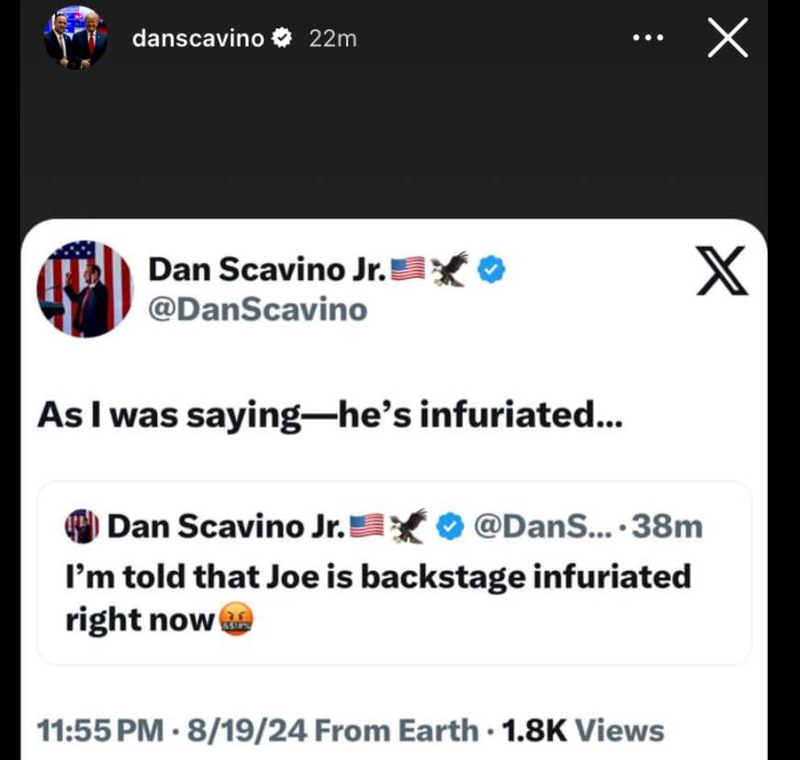Click the 22m story timestamp
The image size is (800, 760).
332,39
